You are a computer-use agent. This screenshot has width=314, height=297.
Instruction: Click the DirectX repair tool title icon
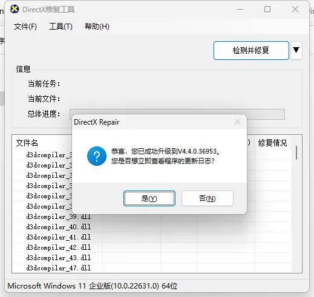click(x=15, y=9)
